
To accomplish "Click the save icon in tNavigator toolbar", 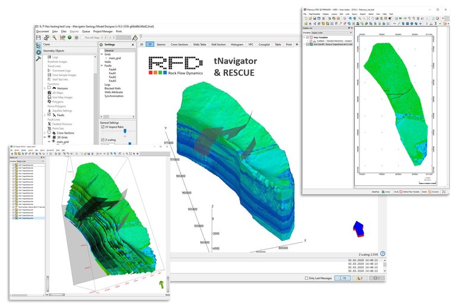I will click(x=39, y=37).
